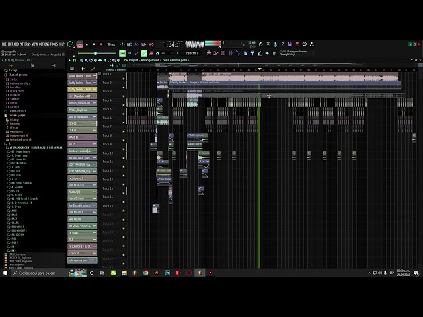
Task: Select the SNARE 11 clip in picker
Action: tap(82, 137)
